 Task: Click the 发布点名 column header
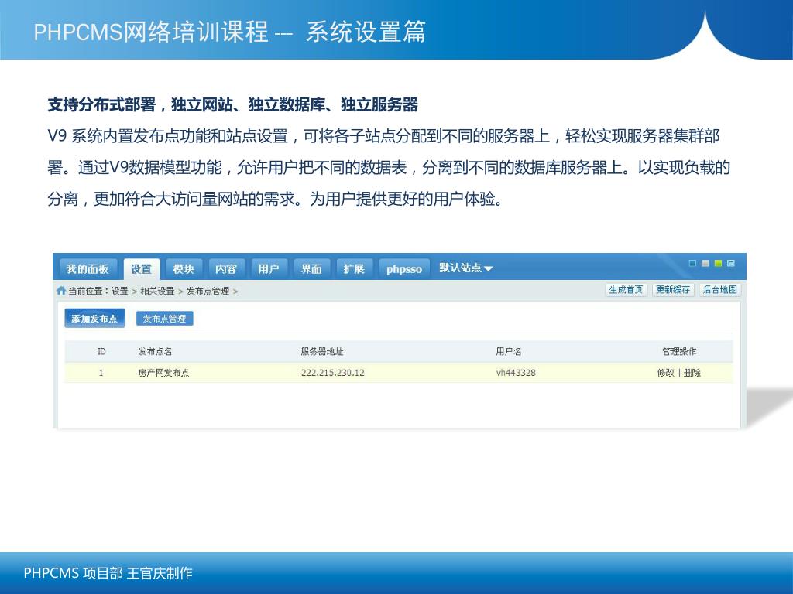(155, 352)
